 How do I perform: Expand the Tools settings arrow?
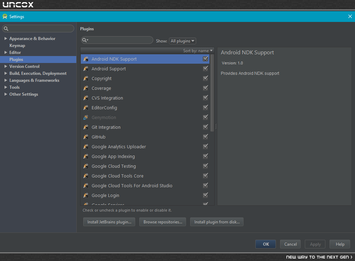tap(6, 87)
